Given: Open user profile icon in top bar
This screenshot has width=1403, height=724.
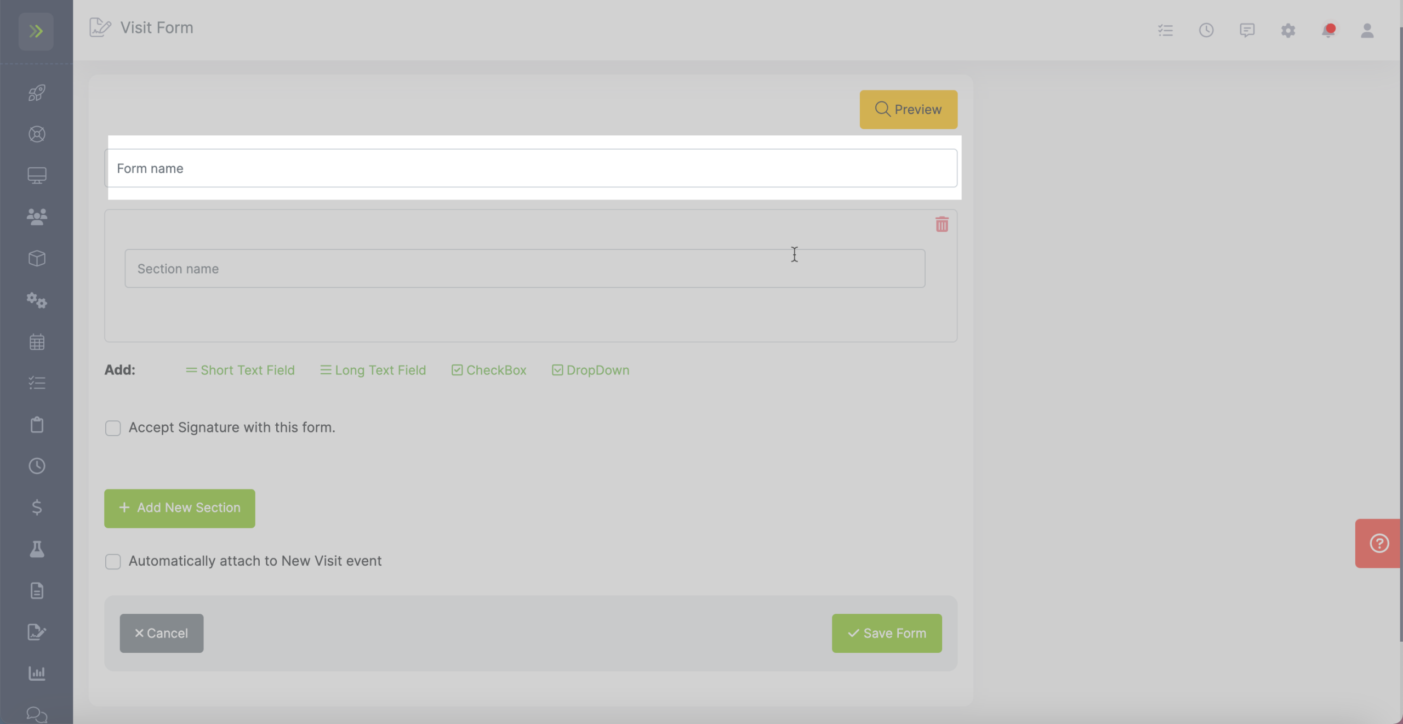Looking at the screenshot, I should coord(1367,30).
